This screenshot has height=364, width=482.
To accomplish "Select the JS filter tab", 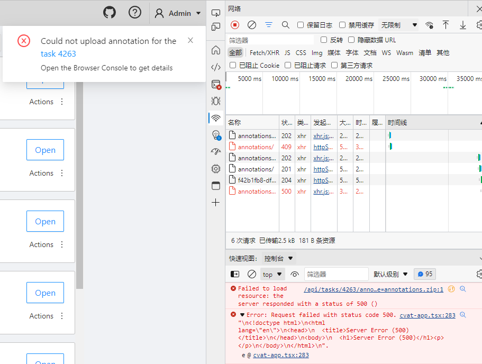I will pyautogui.click(x=287, y=52).
